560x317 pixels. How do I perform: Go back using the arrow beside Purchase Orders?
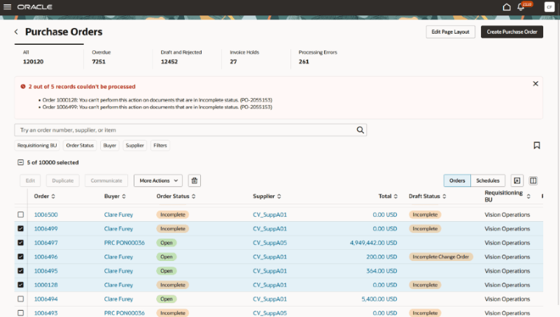point(16,31)
